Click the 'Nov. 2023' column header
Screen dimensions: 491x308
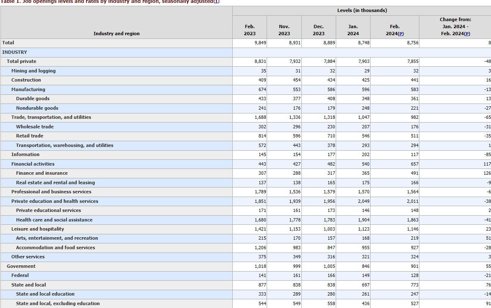coord(284,30)
